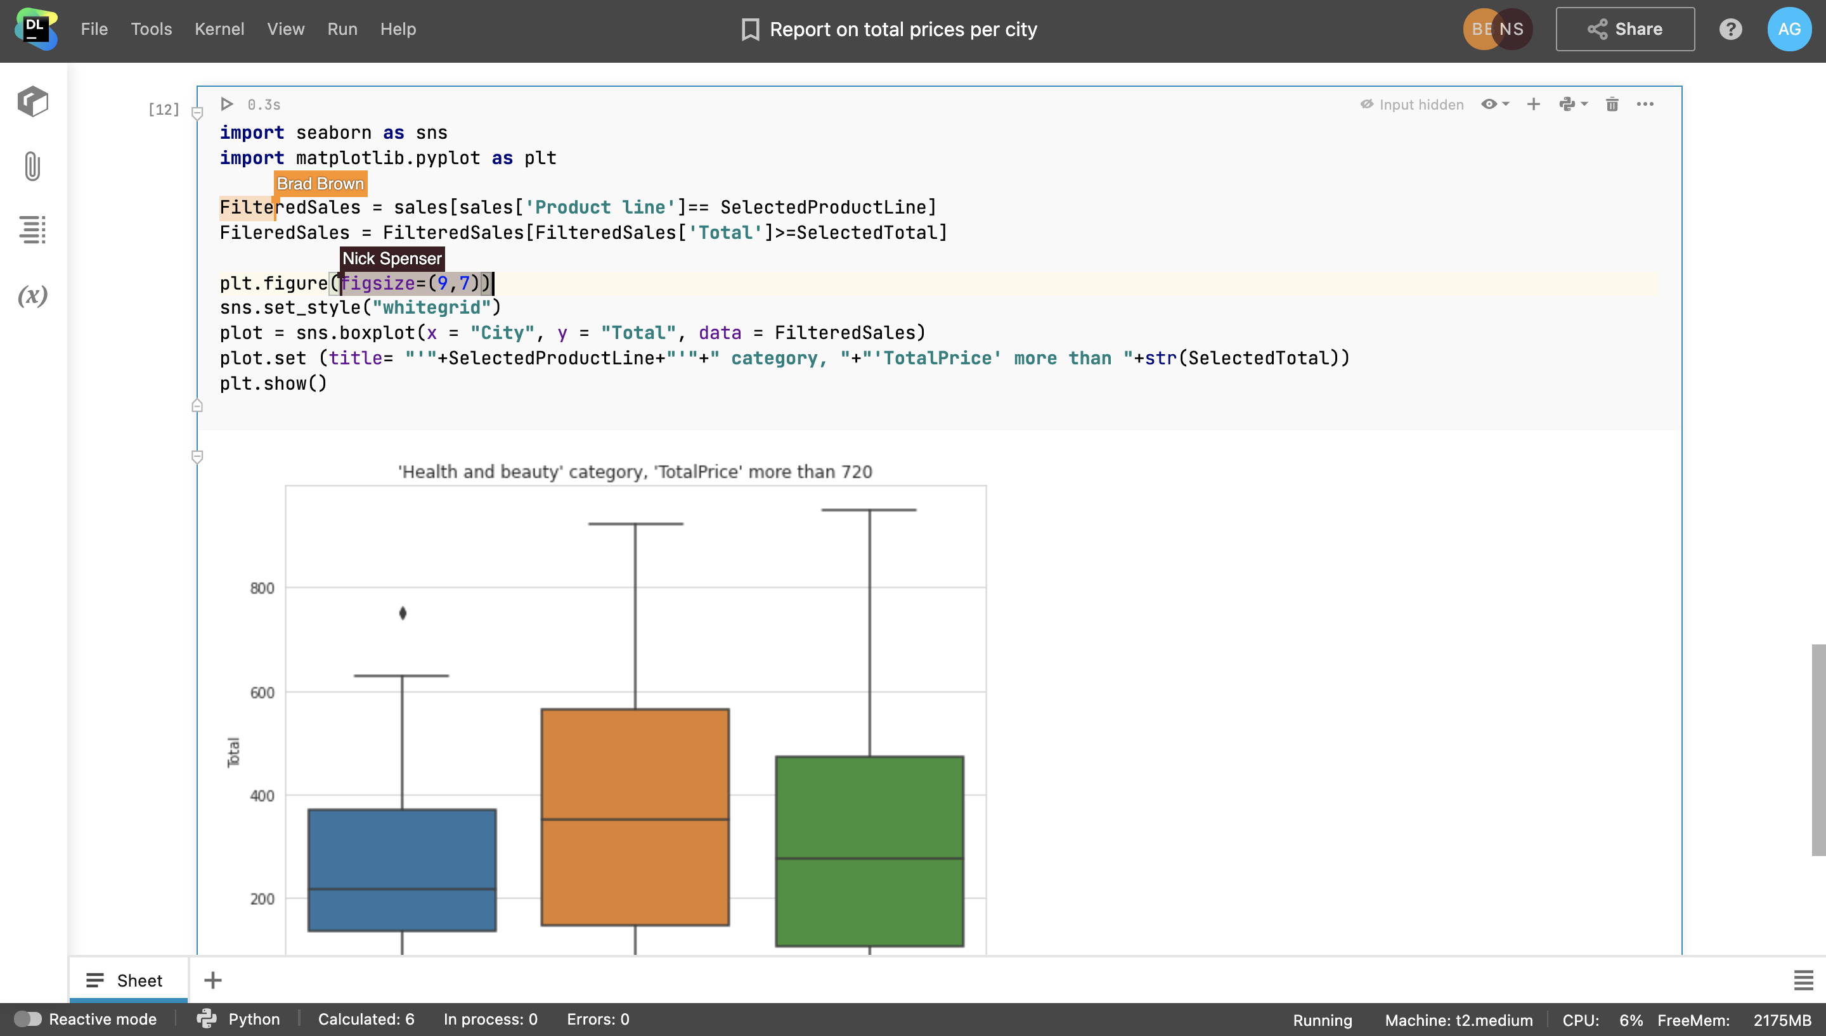The width and height of the screenshot is (1826, 1036).
Task: Click the AG user avatar
Action: [1789, 29]
